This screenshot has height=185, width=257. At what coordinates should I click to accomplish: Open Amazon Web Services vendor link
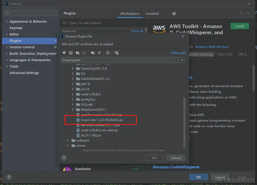coord(212,47)
